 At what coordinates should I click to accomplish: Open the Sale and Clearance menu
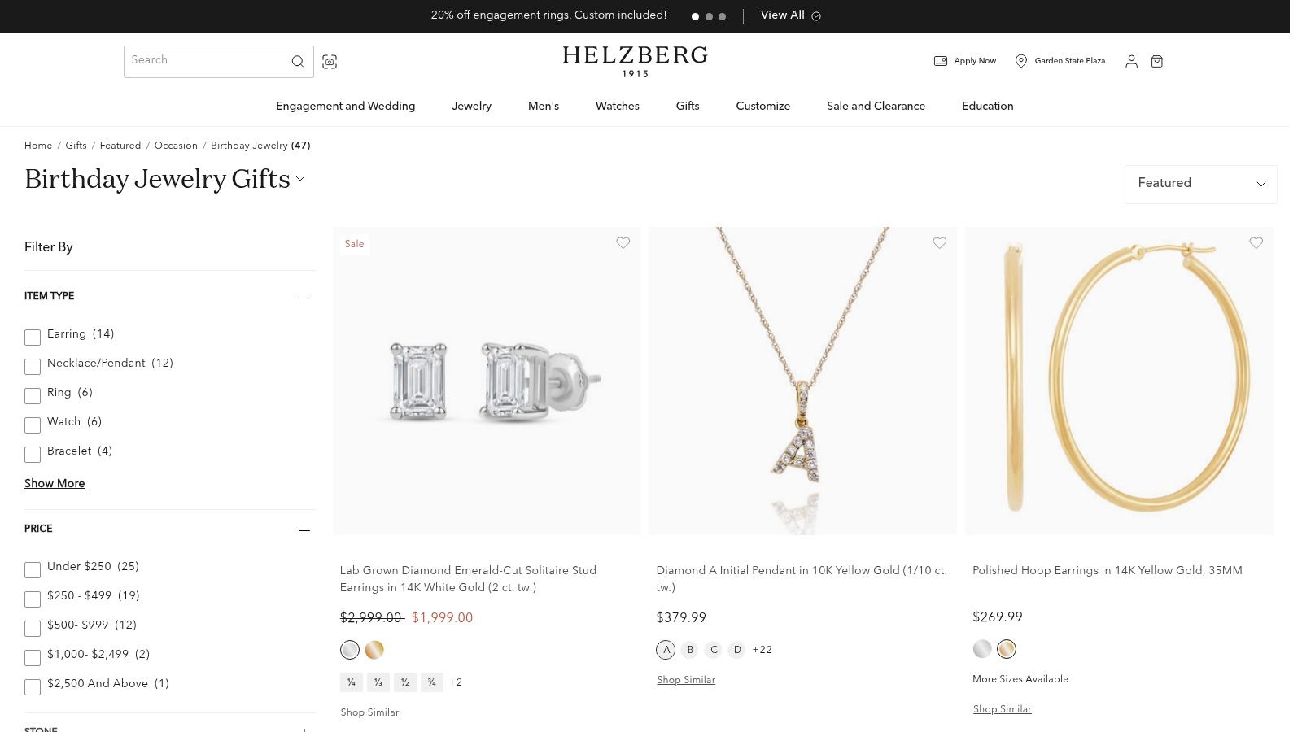[876, 107]
